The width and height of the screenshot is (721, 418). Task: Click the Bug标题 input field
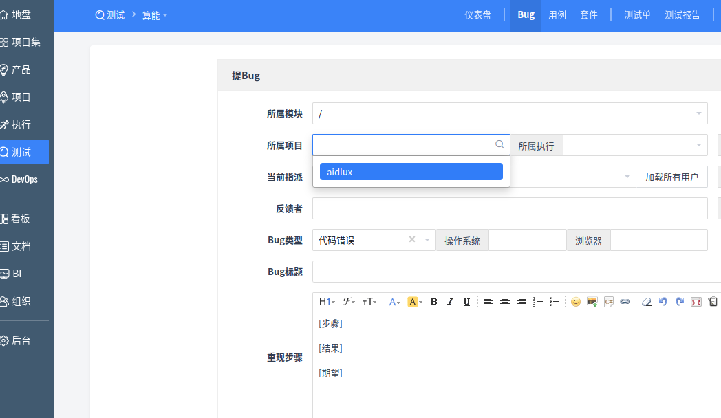516,272
